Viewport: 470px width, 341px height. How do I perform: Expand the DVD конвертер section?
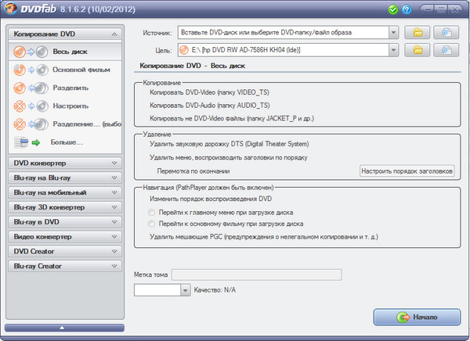tap(65, 163)
